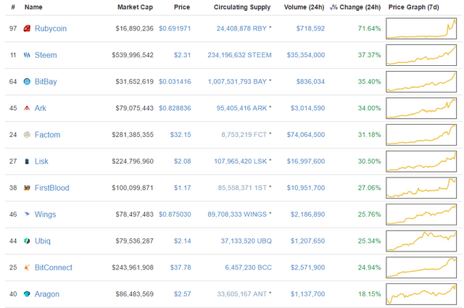464x308 pixels.
Task: Open Ark 7d price graph
Action: 421,108
